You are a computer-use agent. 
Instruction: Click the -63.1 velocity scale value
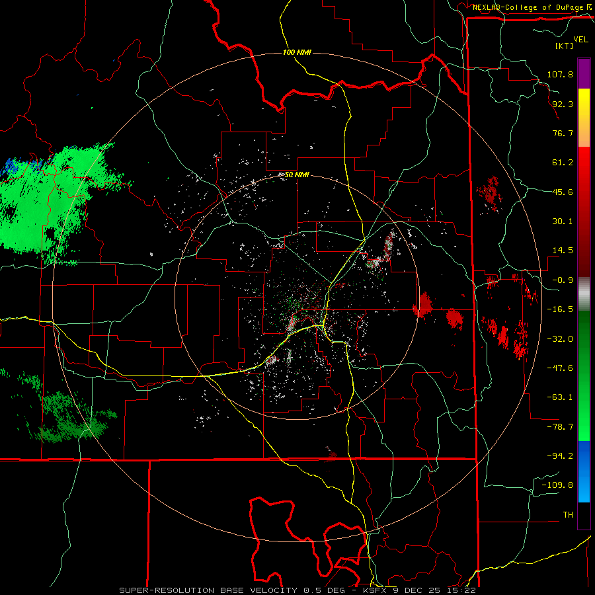point(560,397)
